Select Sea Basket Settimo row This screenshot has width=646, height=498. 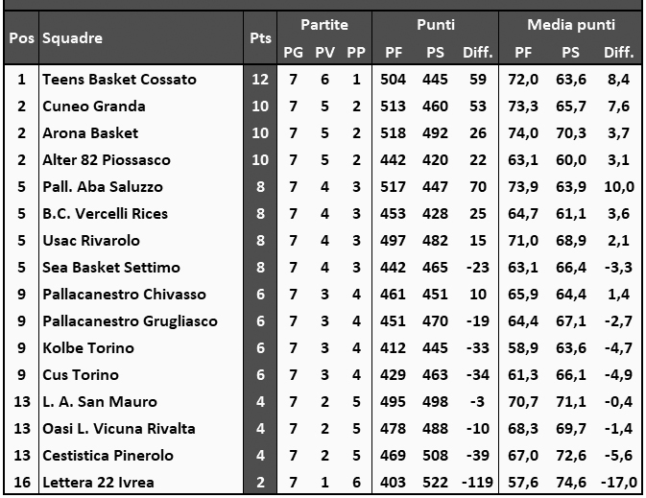(111, 268)
